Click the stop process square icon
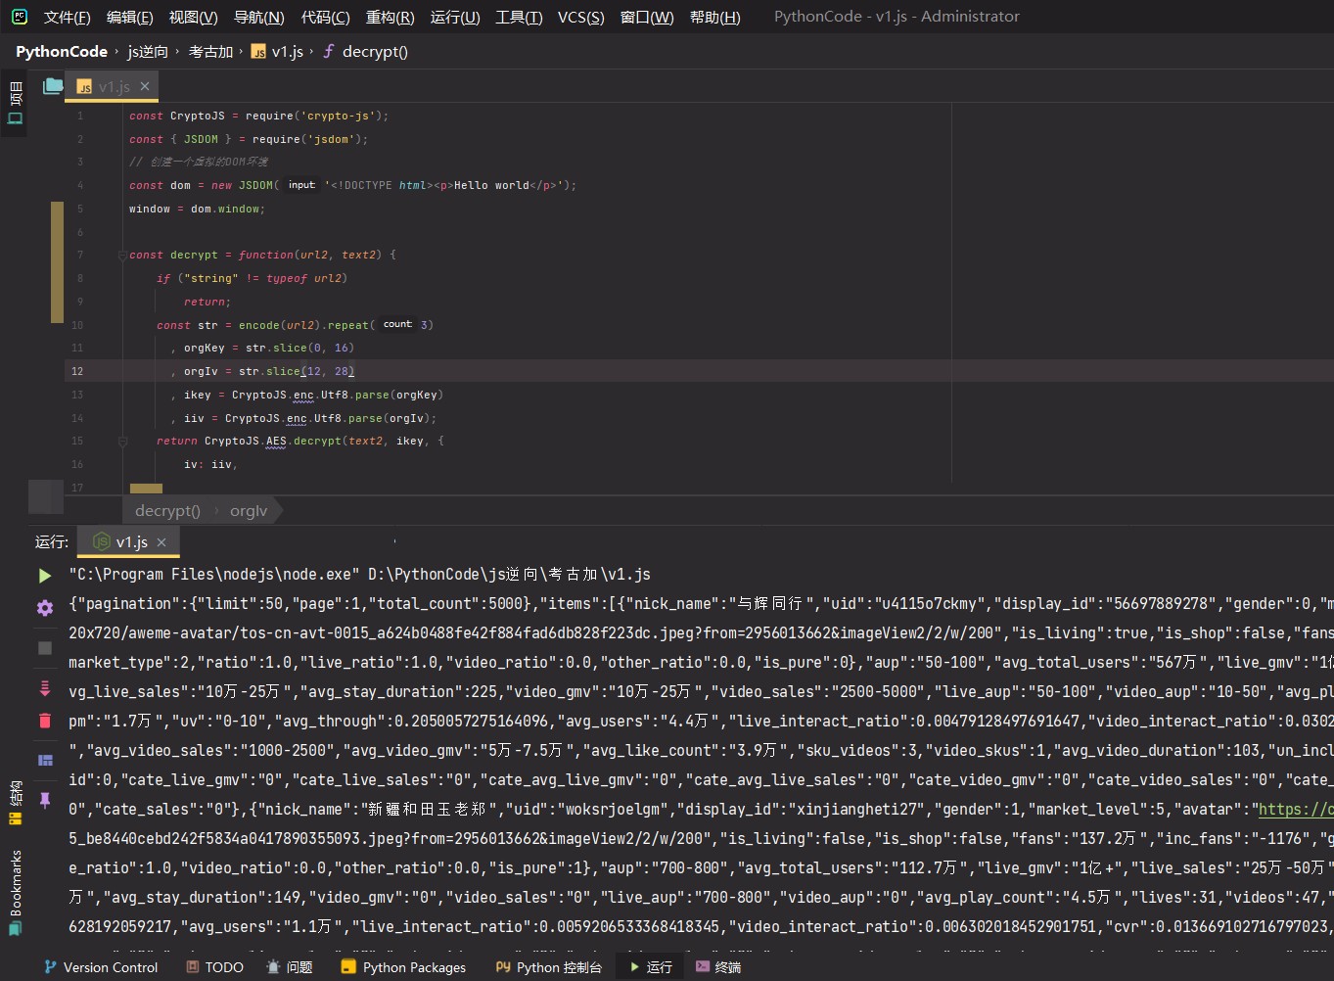The image size is (1334, 981). coord(44,648)
